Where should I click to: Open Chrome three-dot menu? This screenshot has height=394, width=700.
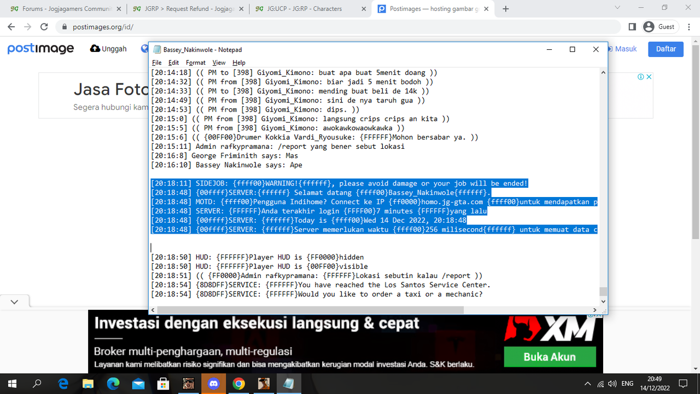click(x=688, y=27)
